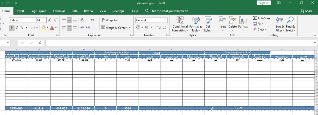Toggle Wrap Text
Image resolution: width=318 pixels, height=115 pixels.
(110, 20)
